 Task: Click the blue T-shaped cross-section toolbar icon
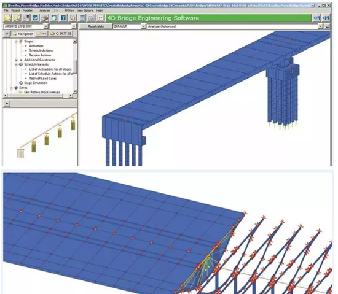point(63,18)
